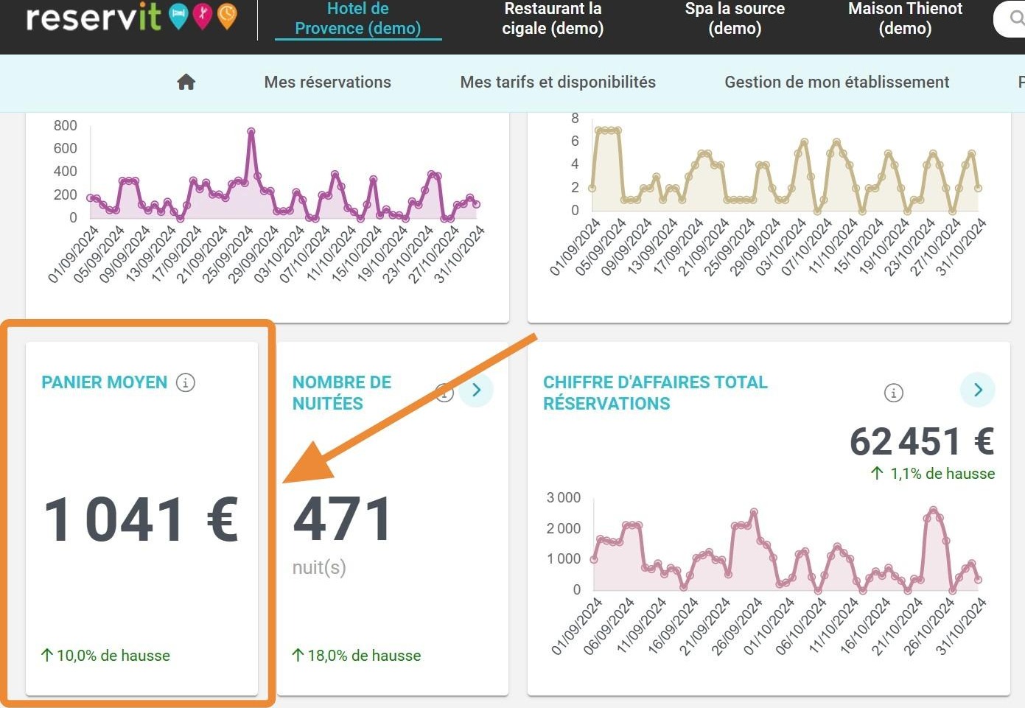Open Gestion de mon établissement menu
1025x708 pixels.
coord(837,82)
